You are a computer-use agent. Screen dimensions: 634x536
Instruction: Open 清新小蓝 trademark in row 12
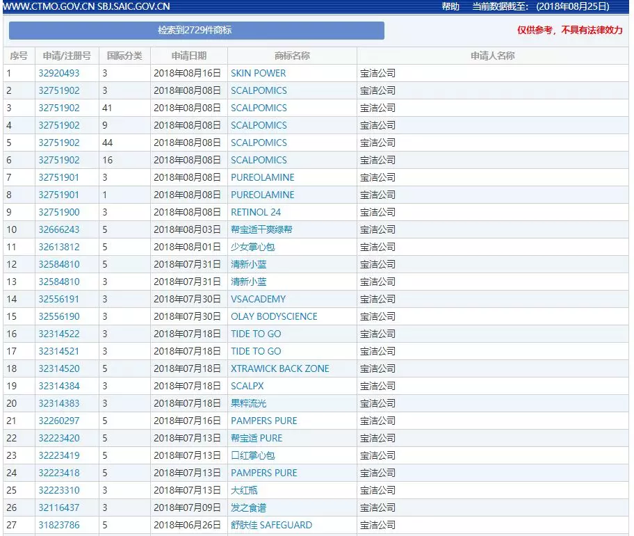coord(249,264)
